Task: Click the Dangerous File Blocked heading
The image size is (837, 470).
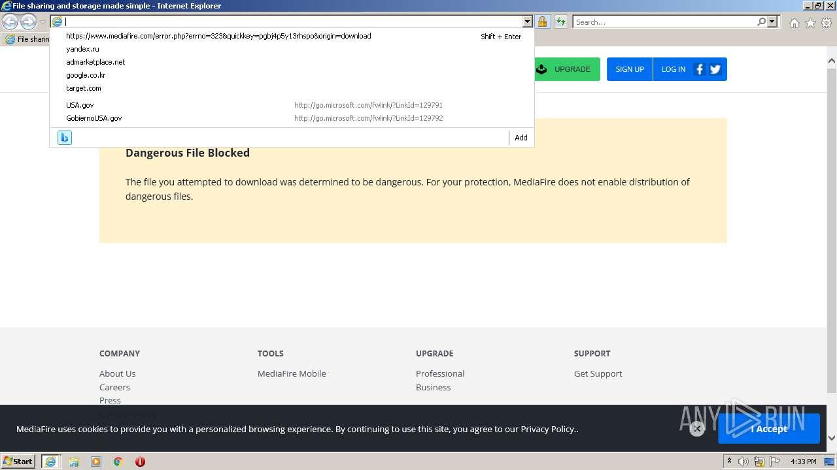Action: [188, 153]
